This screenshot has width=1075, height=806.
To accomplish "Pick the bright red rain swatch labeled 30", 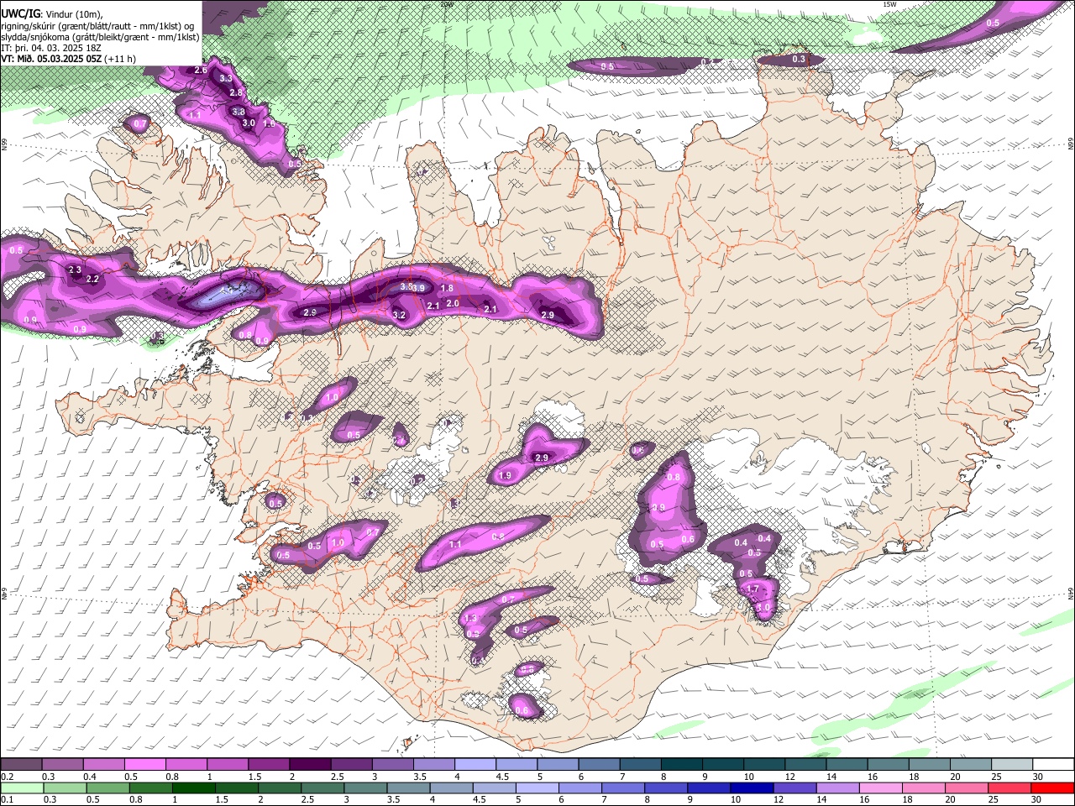I will [x=1052, y=788].
